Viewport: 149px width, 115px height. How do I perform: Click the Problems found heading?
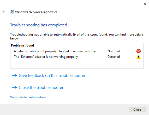click(22, 45)
